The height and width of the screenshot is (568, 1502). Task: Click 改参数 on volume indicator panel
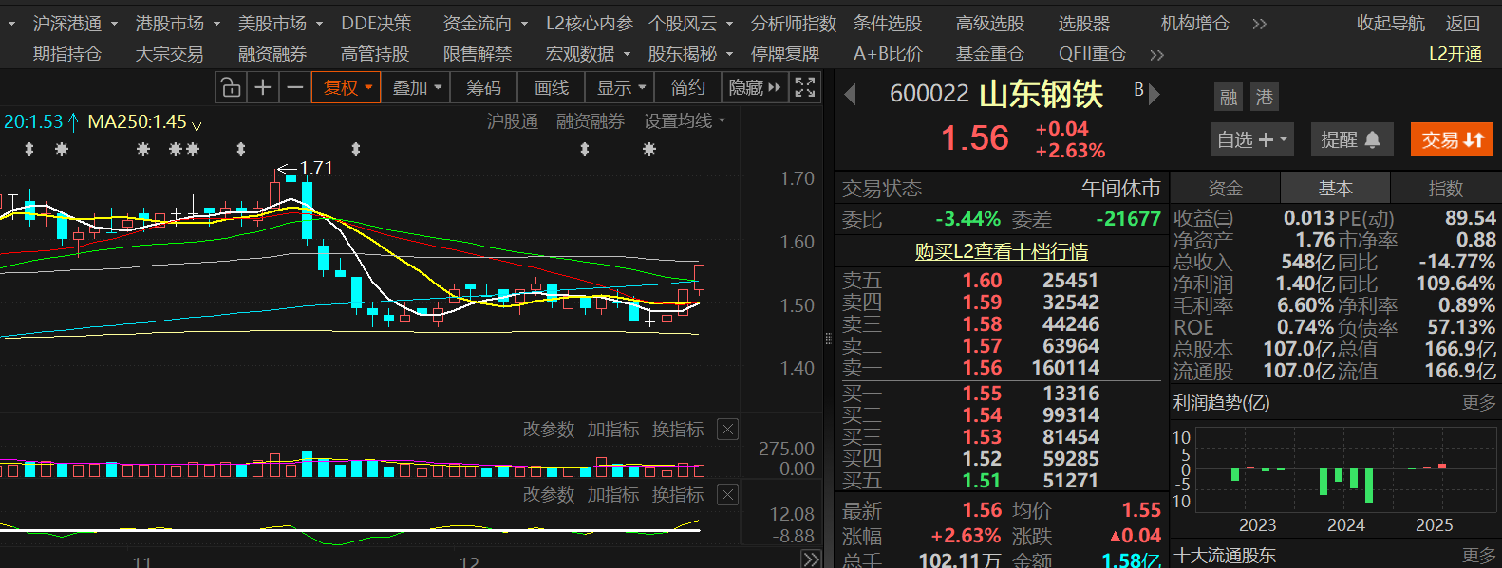[549, 430]
